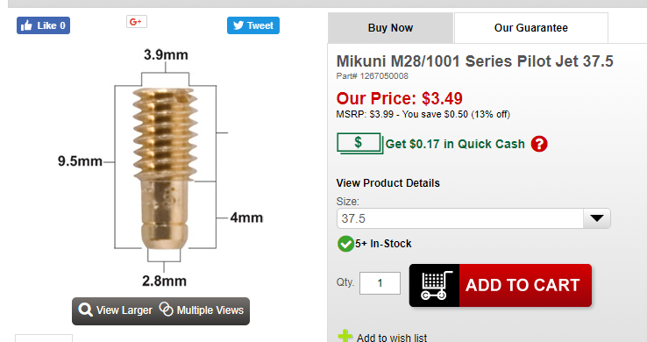
Task: Click the Get $0.17 in Quick Cash text
Action: pyautogui.click(x=455, y=144)
